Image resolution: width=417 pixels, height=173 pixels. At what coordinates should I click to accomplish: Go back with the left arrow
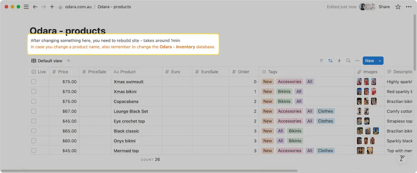click(35, 7)
